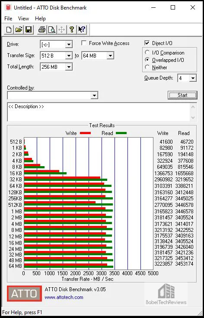Click the context Help pointer icon
This screenshot has height=318, width=204.
point(82,30)
